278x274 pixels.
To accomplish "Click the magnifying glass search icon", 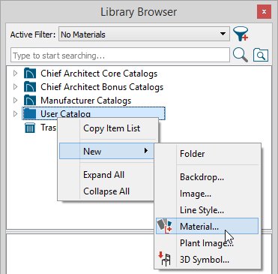I will (x=241, y=55).
